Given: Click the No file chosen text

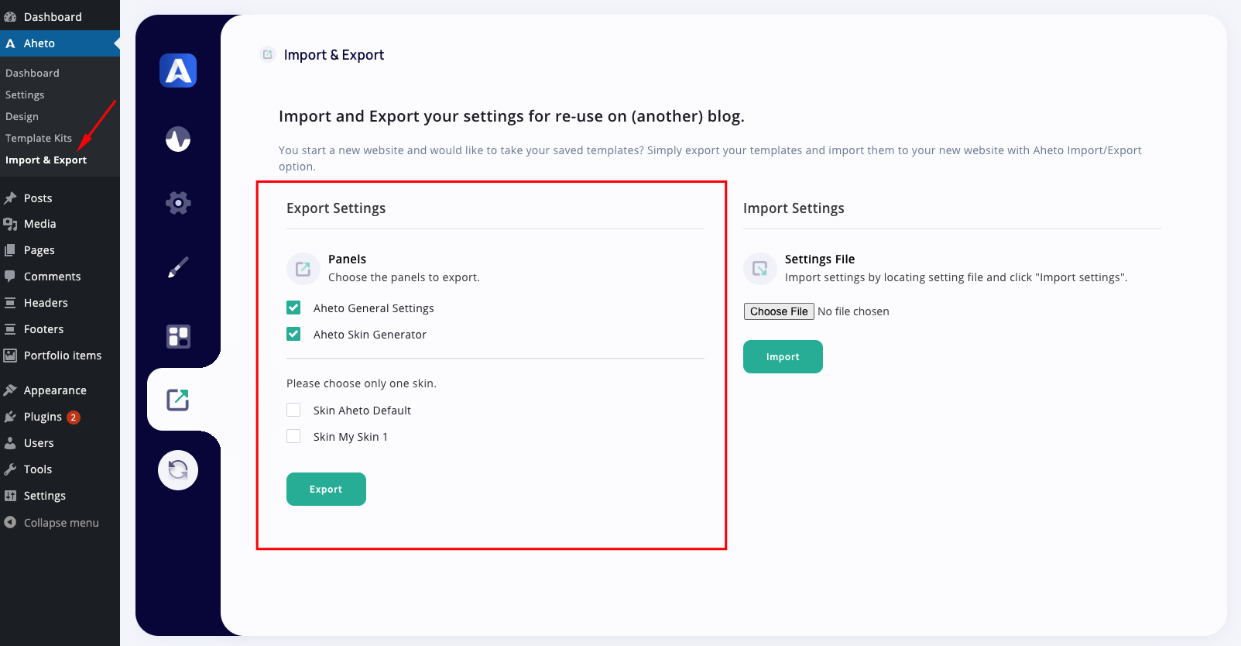Looking at the screenshot, I should [853, 311].
